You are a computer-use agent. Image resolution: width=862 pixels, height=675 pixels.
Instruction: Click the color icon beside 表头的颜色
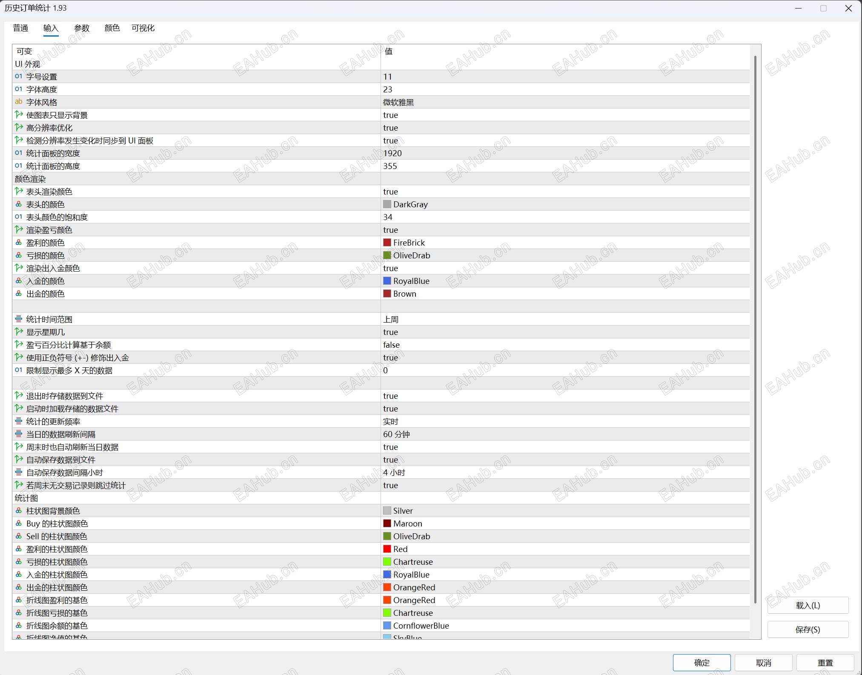point(18,204)
